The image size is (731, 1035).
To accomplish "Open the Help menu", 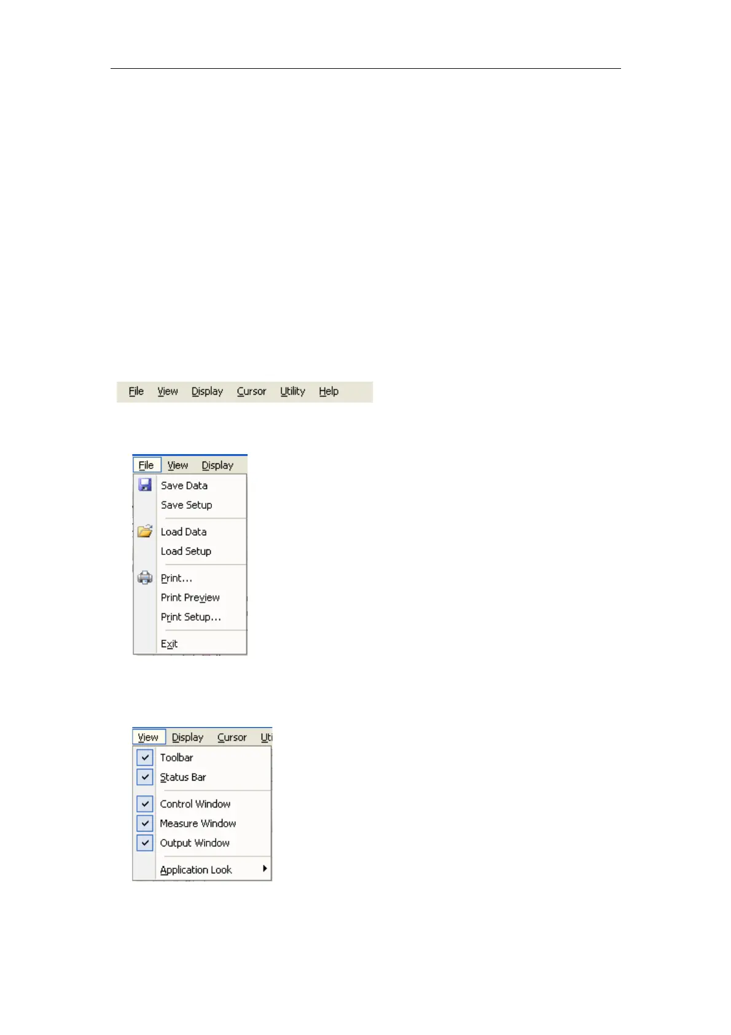I will tap(329, 392).
